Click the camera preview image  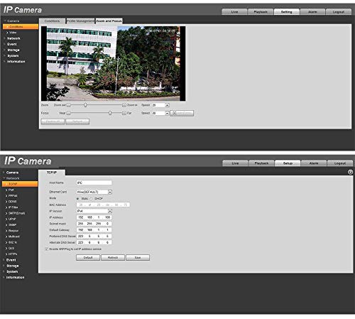click(x=114, y=63)
